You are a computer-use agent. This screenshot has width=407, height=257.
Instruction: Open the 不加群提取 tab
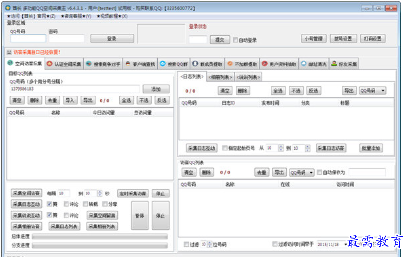point(242,64)
